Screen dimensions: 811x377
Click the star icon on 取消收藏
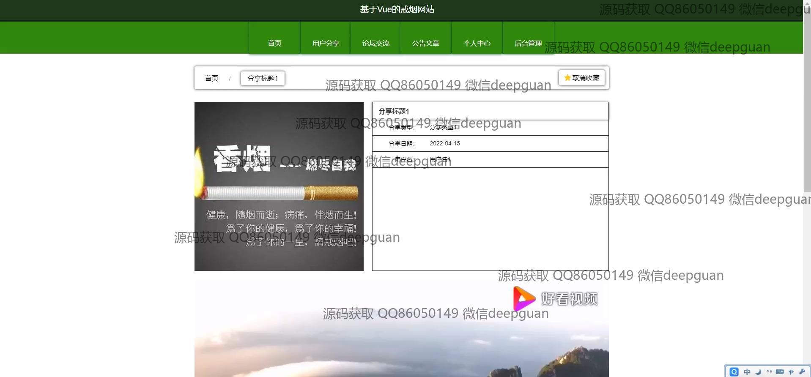(567, 78)
